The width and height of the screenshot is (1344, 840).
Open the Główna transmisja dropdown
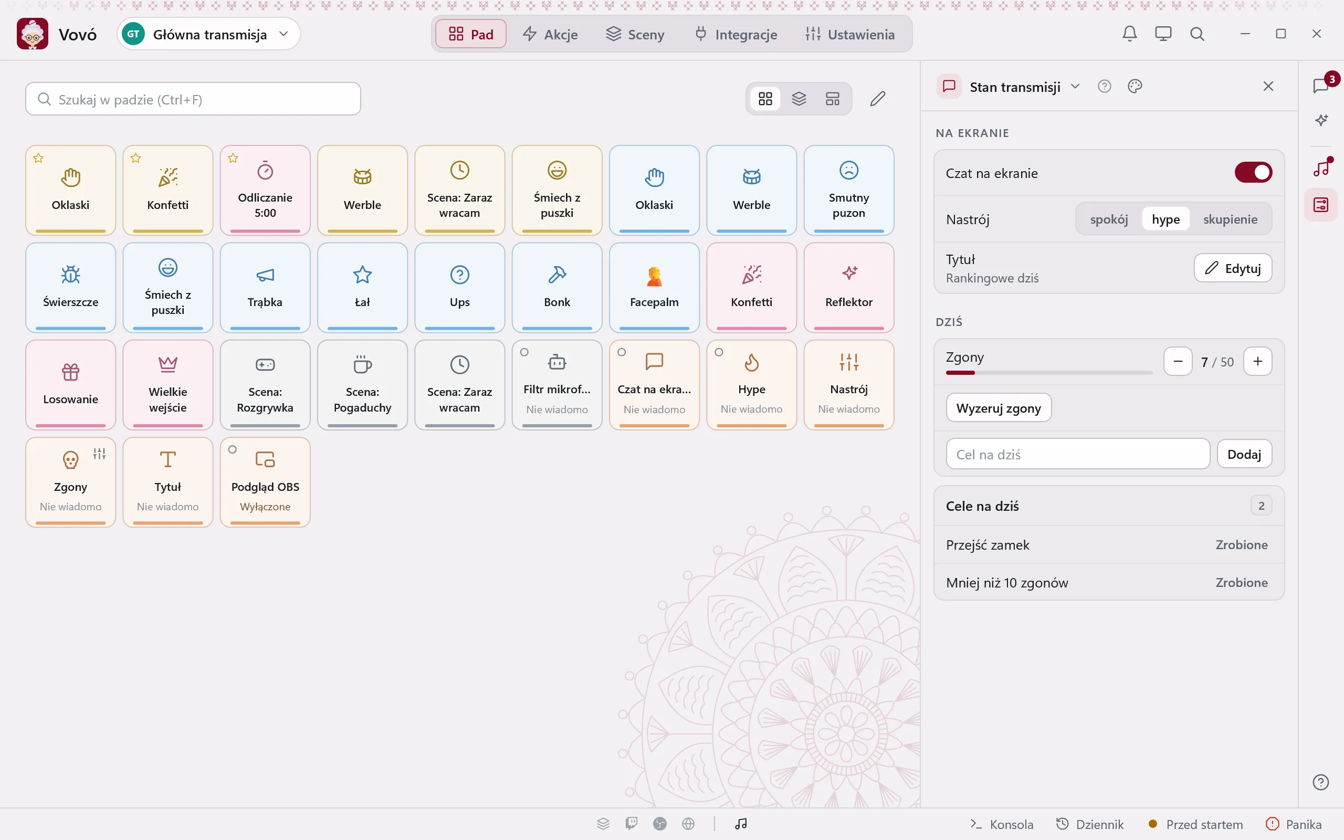(209, 34)
